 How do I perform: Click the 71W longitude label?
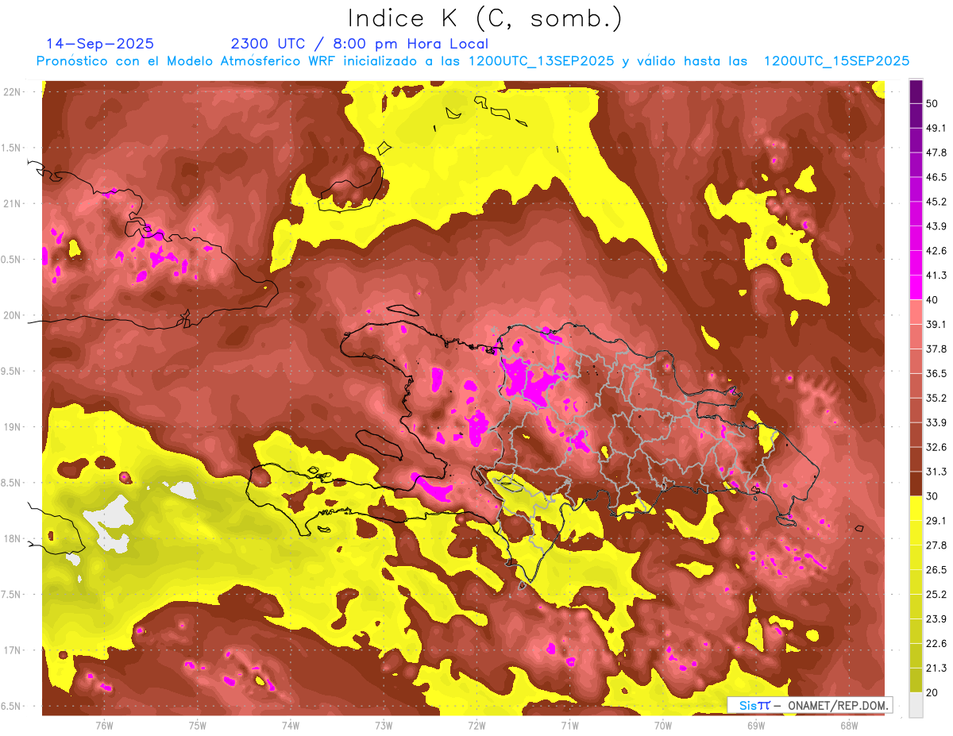tap(569, 725)
